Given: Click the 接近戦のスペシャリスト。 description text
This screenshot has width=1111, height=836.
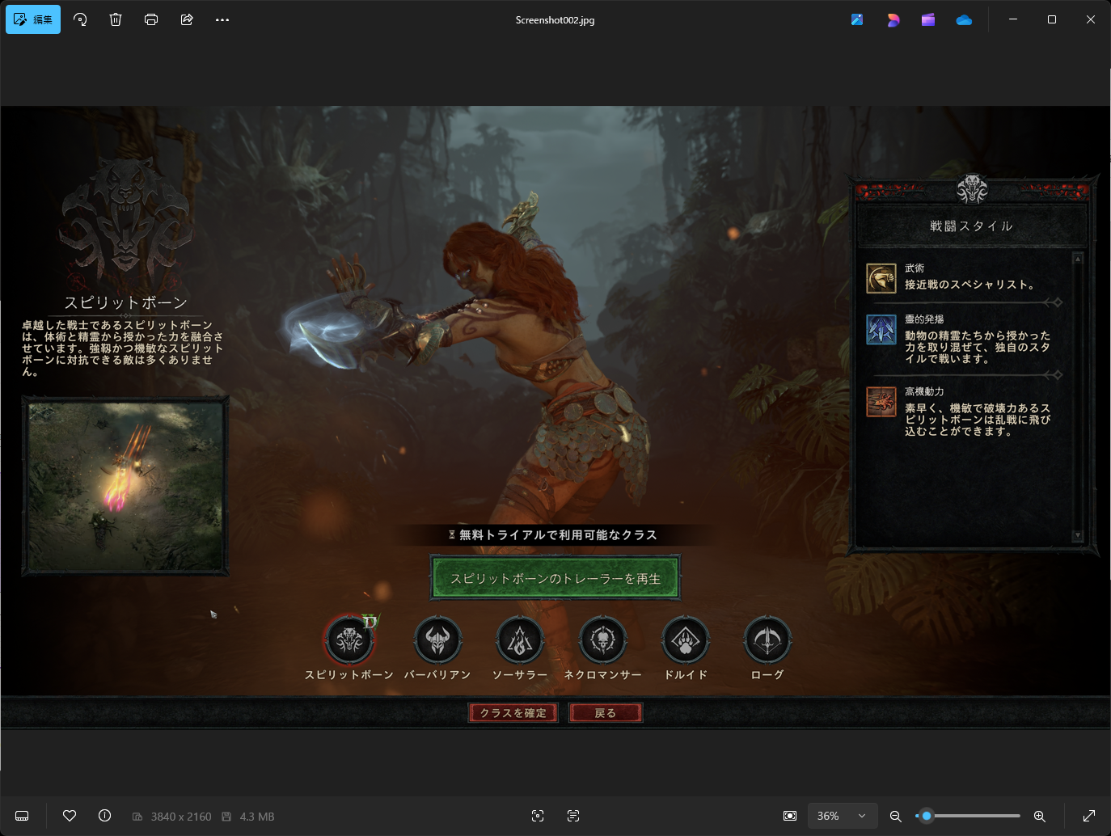Looking at the screenshot, I should pos(969,285).
